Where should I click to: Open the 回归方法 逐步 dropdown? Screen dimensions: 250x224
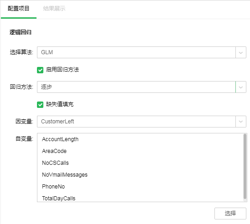click(141, 87)
